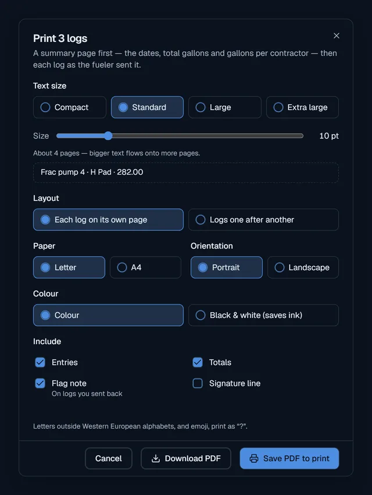This screenshot has width=372, height=495.
Task: Uncheck the Entries checkbox
Action: tap(40, 362)
